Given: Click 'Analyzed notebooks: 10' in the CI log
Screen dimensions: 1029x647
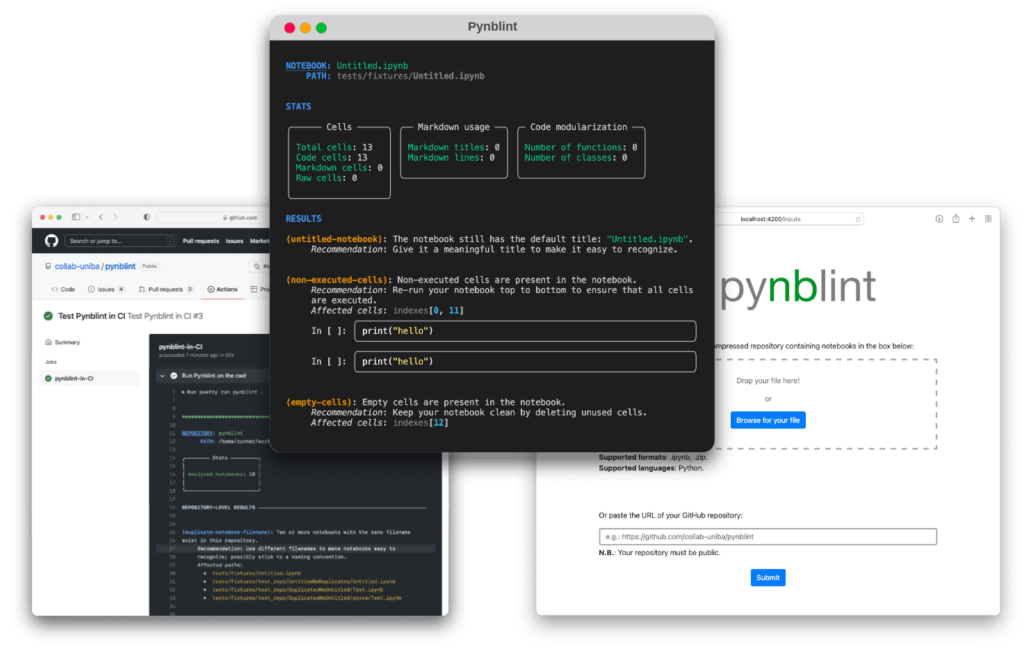Looking at the screenshot, I should click(x=221, y=474).
